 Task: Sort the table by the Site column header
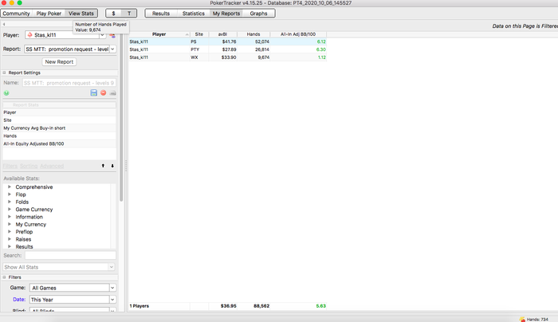click(x=199, y=34)
